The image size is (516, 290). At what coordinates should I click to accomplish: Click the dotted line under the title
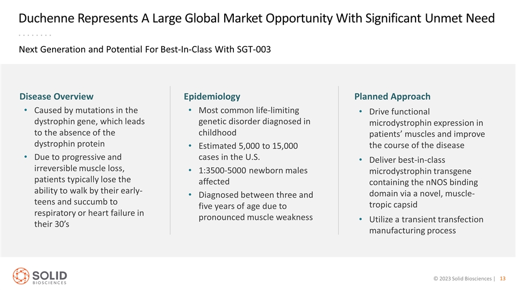pos(35,35)
